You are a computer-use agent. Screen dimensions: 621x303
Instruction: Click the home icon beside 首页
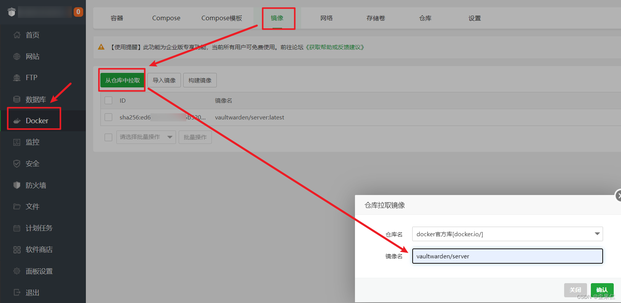[17, 35]
